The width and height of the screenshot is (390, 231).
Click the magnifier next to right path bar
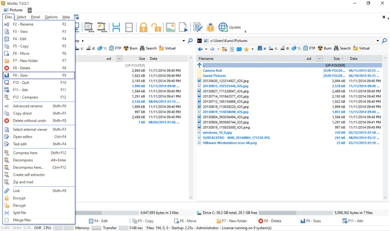(x=384, y=41)
